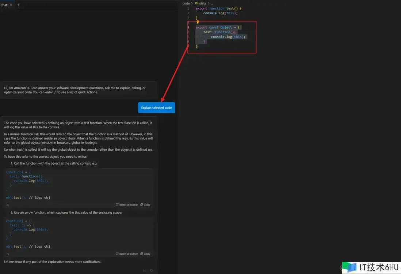Close the Chat tab
This screenshot has height=274, width=401.
point(11,5)
